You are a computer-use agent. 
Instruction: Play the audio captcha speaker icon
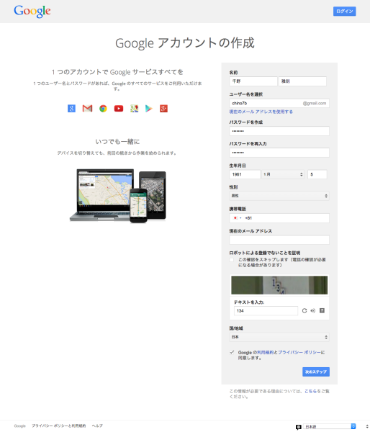312,311
